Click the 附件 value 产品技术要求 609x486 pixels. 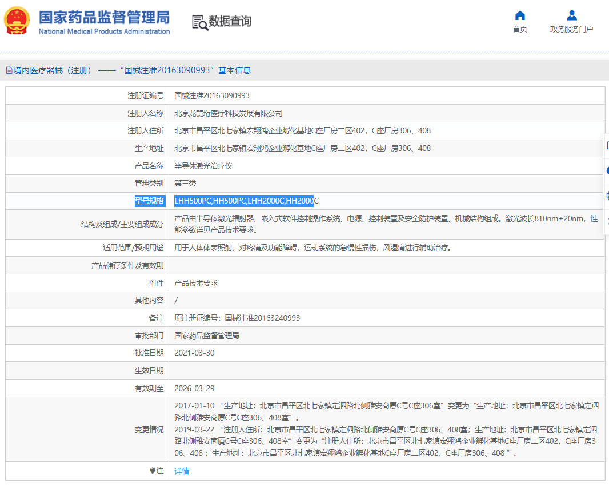click(x=196, y=283)
